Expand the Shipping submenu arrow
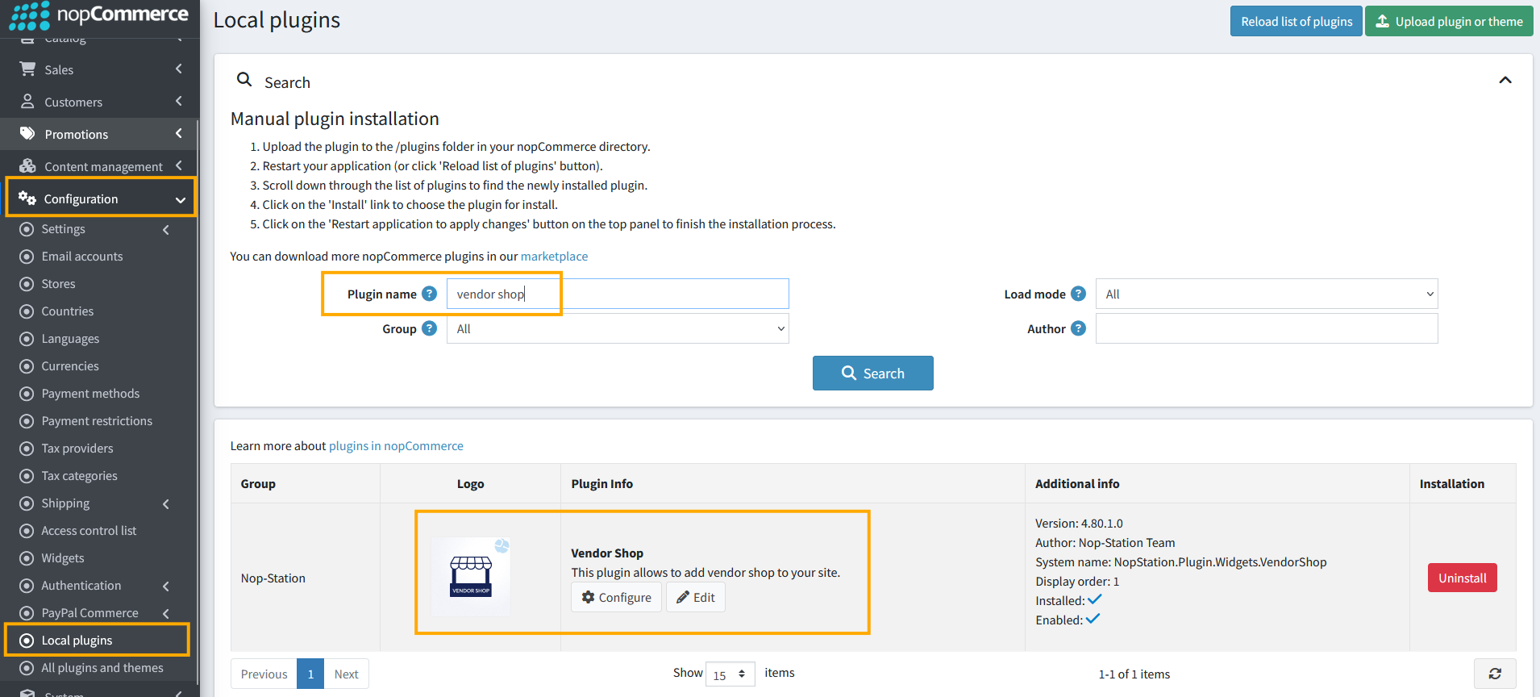This screenshot has height=697, width=1540. pos(166,503)
